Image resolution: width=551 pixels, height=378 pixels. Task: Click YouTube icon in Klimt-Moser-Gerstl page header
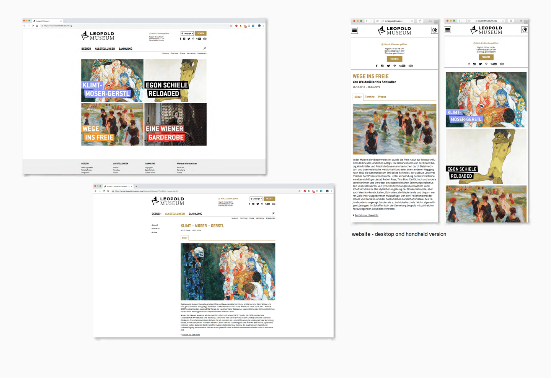(267, 204)
